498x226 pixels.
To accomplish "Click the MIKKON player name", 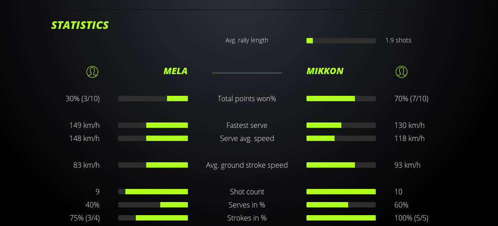I will click(x=325, y=71).
